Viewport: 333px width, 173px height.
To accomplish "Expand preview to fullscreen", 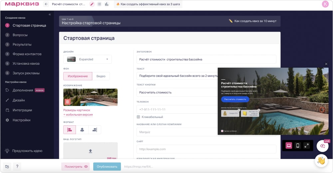I will coord(307,146).
